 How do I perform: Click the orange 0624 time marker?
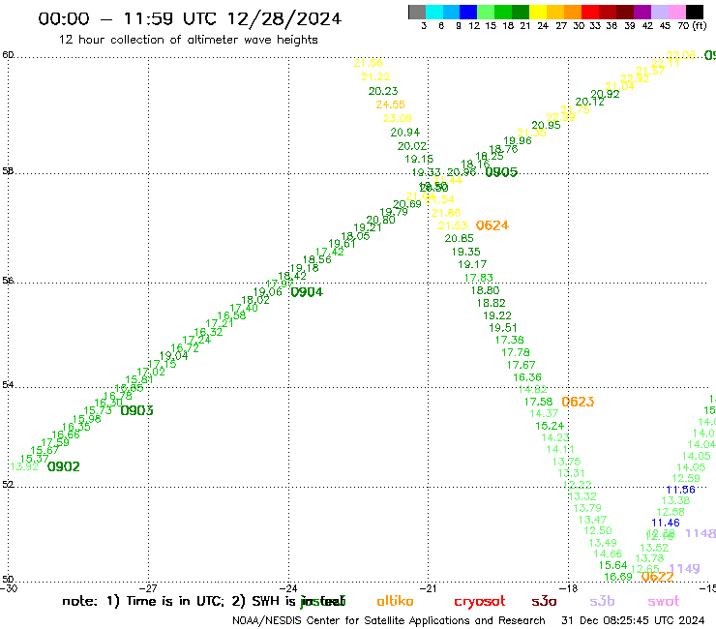point(492,225)
